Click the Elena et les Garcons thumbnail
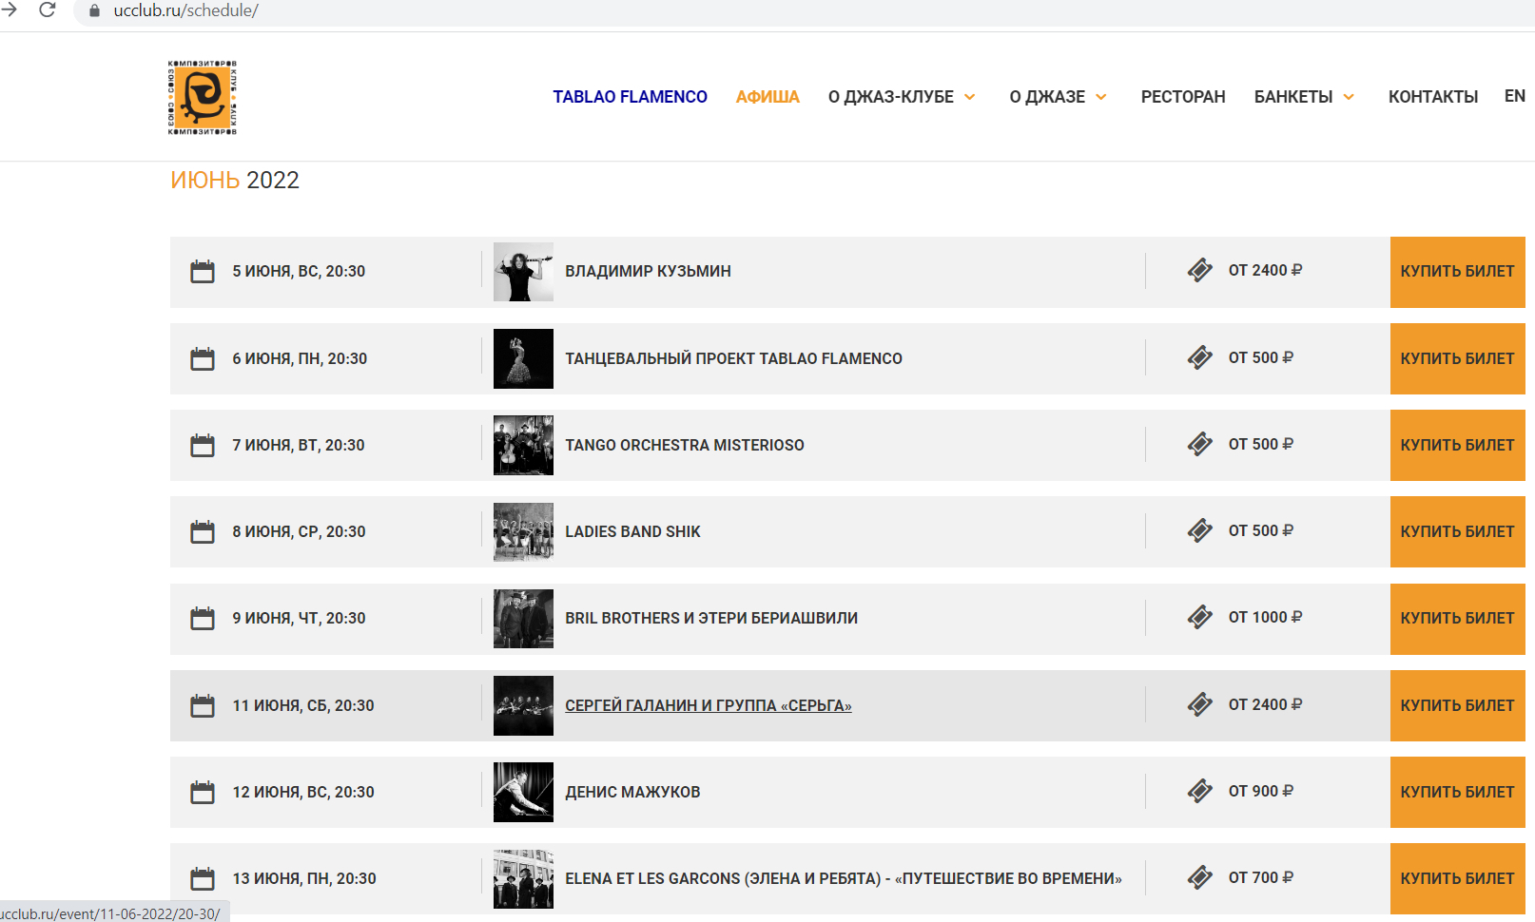The width and height of the screenshot is (1535, 922). coord(523,878)
